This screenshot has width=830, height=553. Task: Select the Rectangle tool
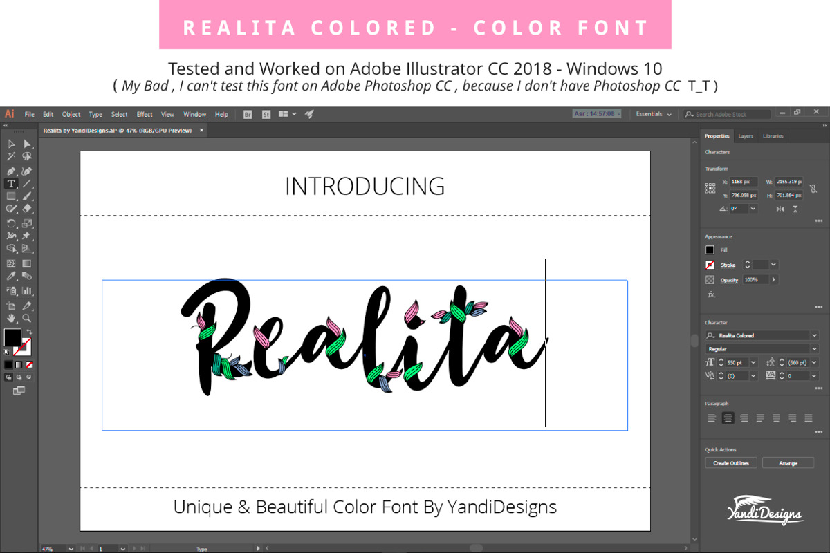11,196
